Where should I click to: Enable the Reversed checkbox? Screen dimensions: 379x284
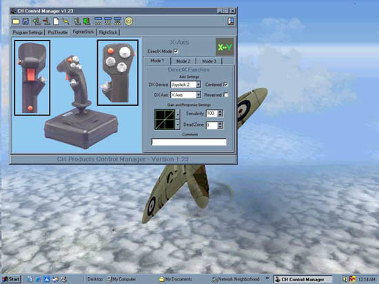pos(226,95)
